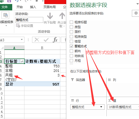Select the 共租 row label cell
The image size is (139, 119).
(14, 75)
